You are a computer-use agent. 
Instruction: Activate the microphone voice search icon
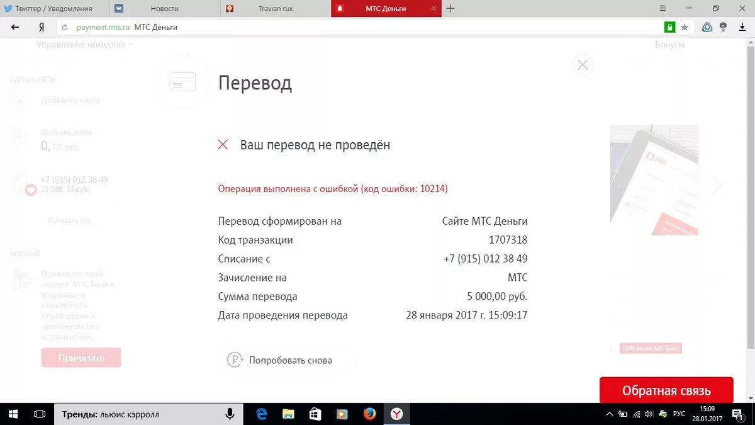pyautogui.click(x=230, y=414)
